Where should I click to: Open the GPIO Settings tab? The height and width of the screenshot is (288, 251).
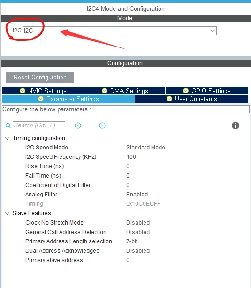click(x=207, y=91)
